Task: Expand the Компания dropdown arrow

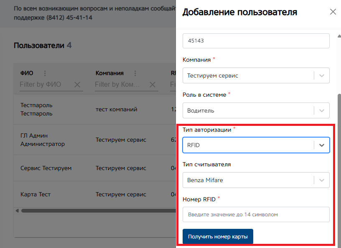Action: (322, 75)
